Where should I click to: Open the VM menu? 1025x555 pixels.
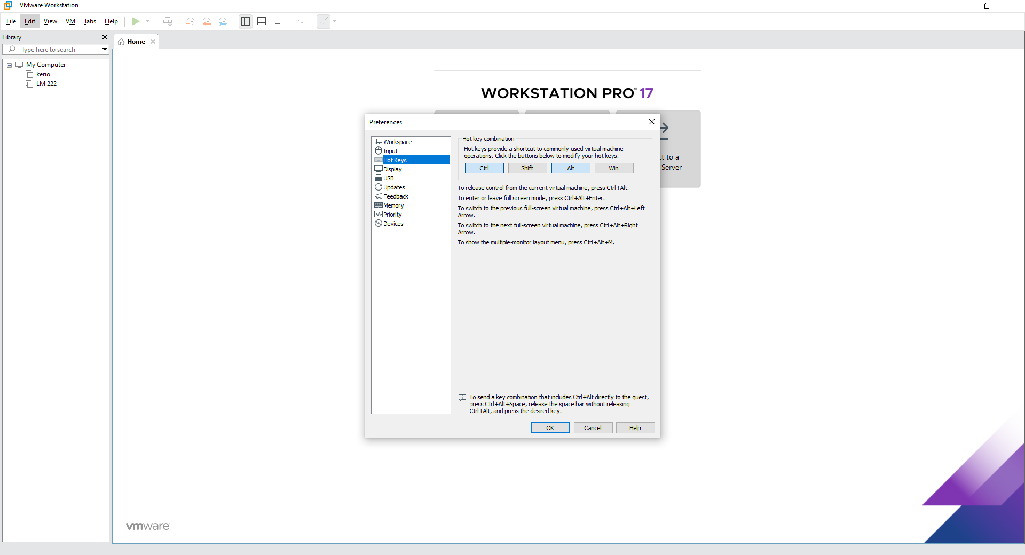click(70, 21)
